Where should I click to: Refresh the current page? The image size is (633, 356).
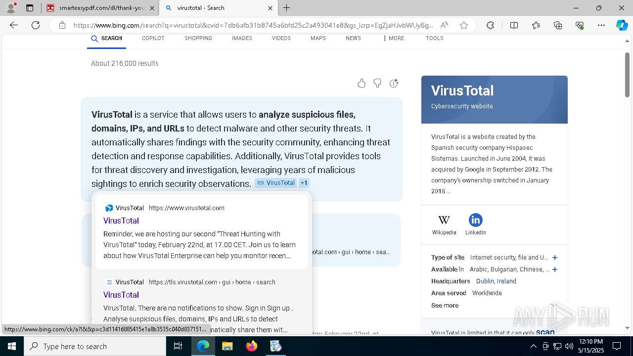(x=36, y=25)
